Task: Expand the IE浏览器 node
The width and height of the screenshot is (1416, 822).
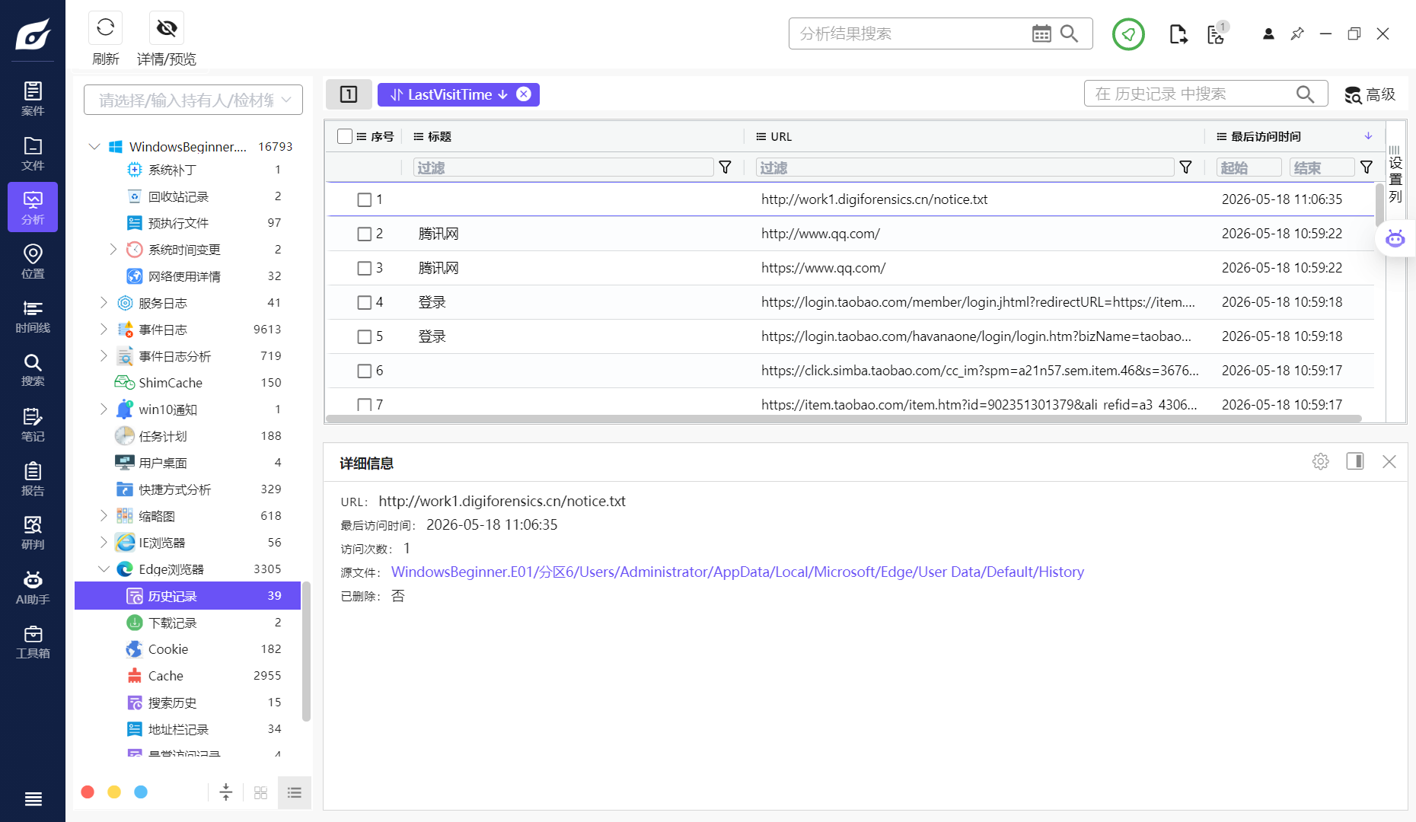Action: (x=104, y=542)
